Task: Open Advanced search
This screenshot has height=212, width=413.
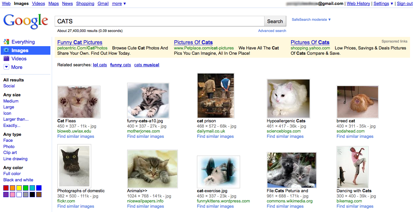Action: coord(272,30)
